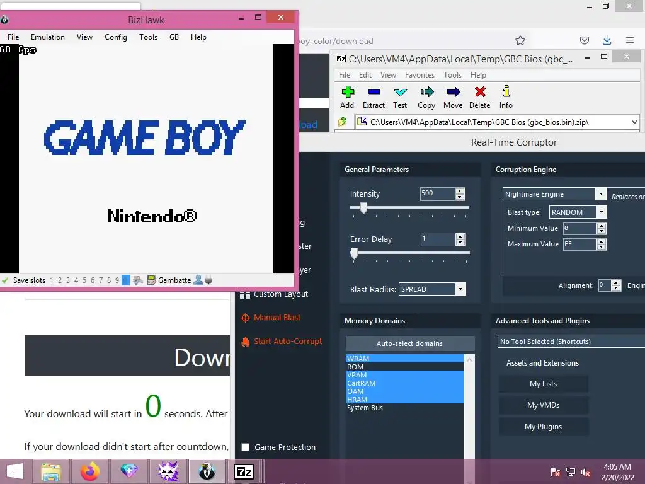Click Auto-select domains button
Screen dimensions: 645x484
pyautogui.click(x=410, y=343)
